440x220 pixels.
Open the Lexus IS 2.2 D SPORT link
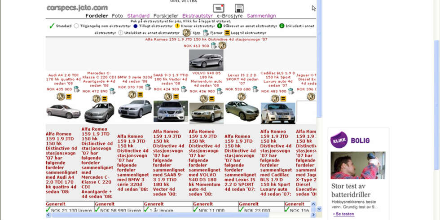(242, 79)
